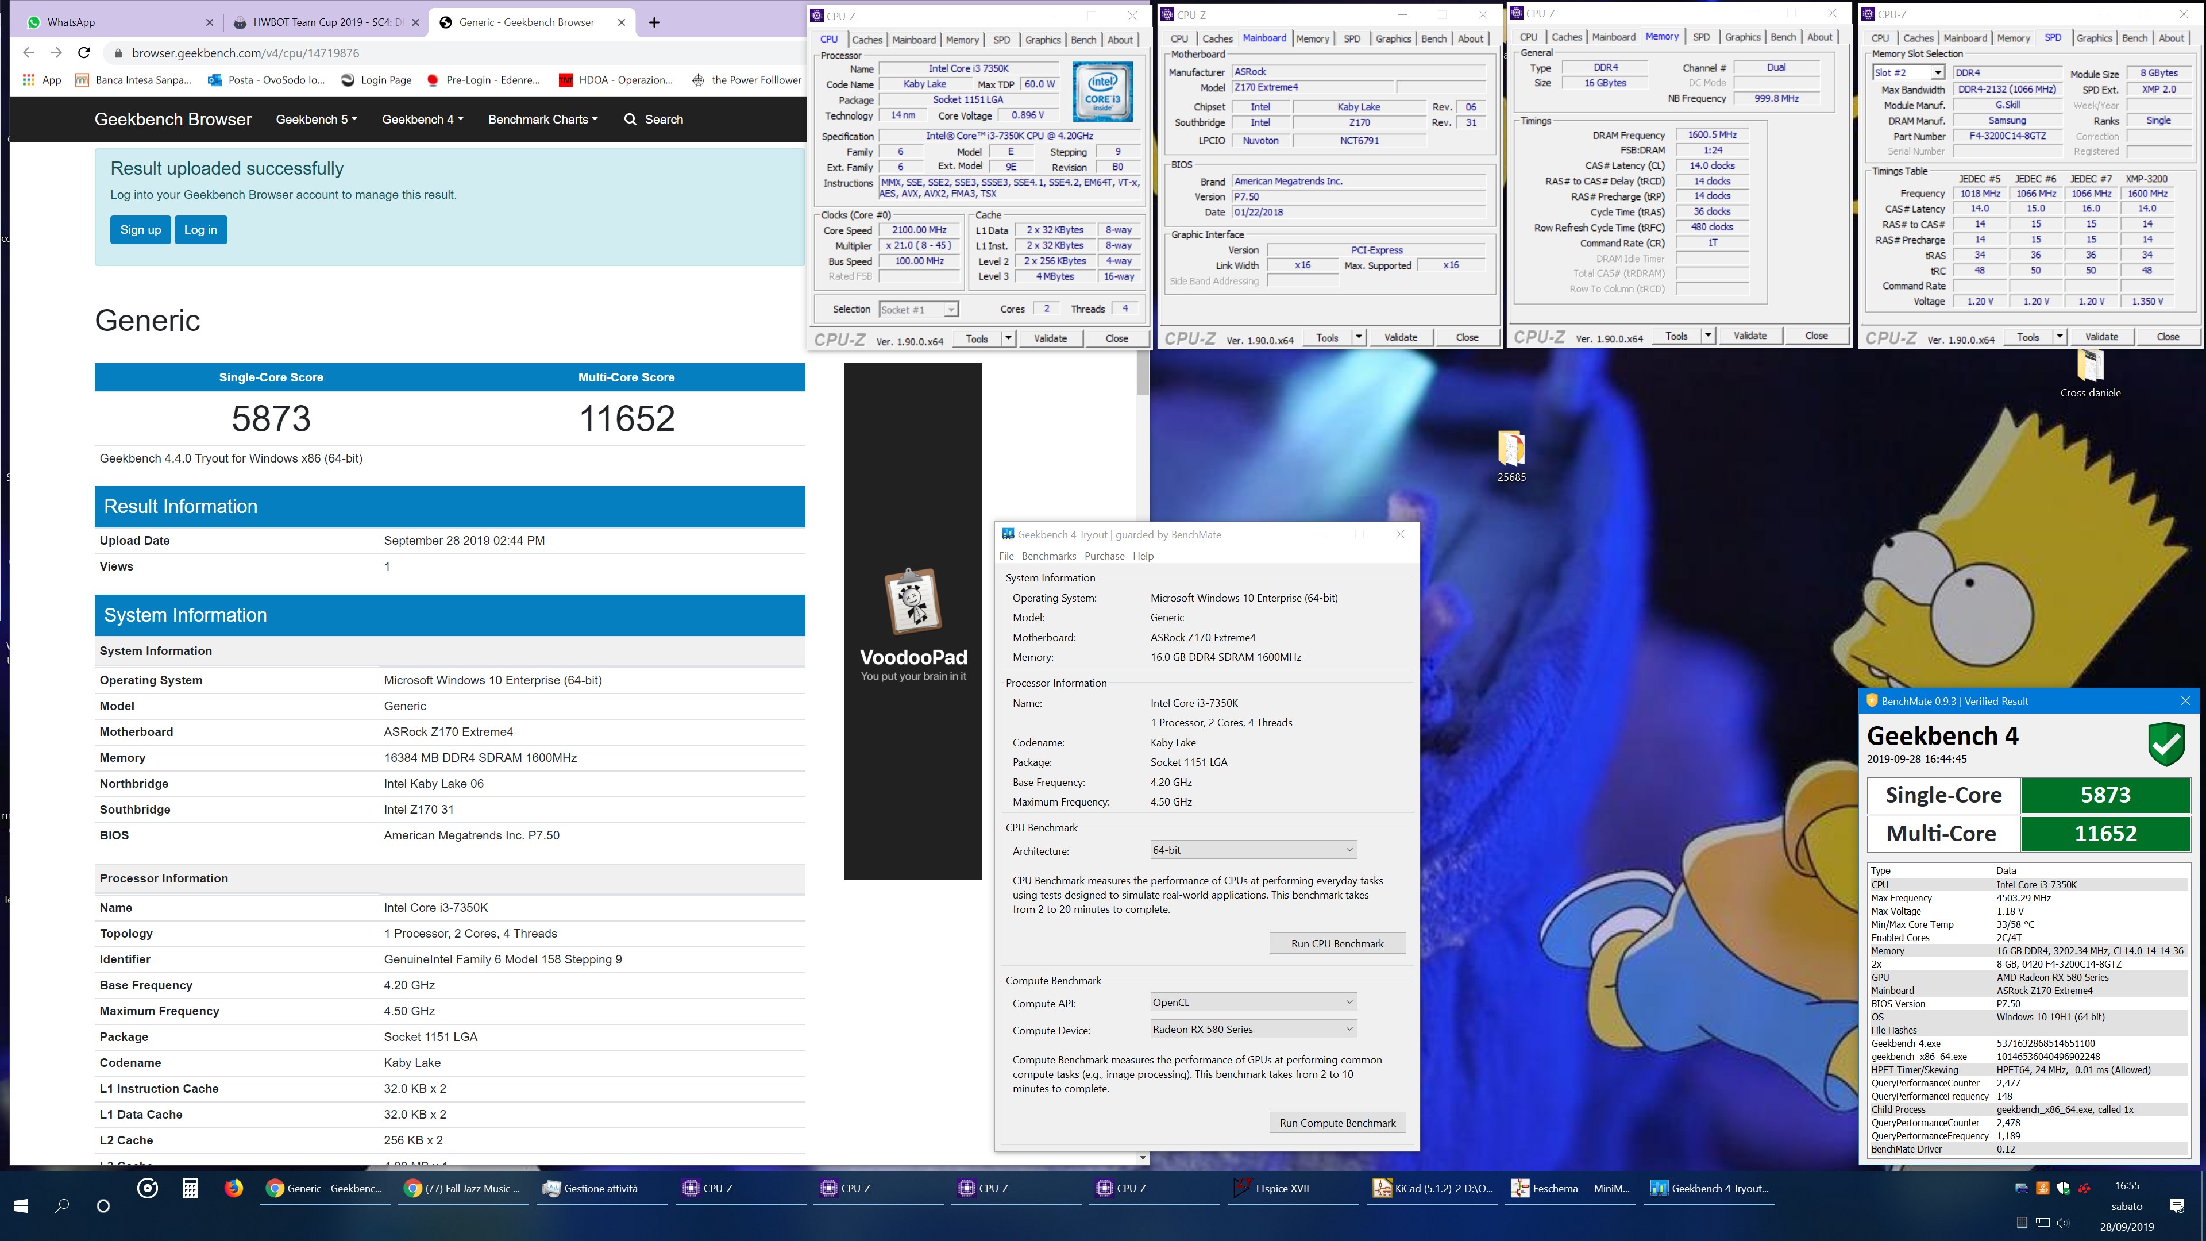Open the Windows Start menu
Screen dimensions: 2206x1241
tap(21, 1205)
